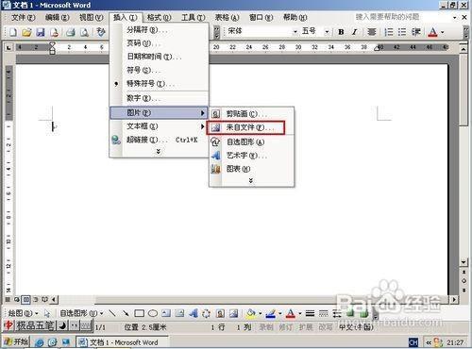This screenshot has height=349, width=472.
Task: Open the 宋体 font name dropdown
Action: [295, 32]
